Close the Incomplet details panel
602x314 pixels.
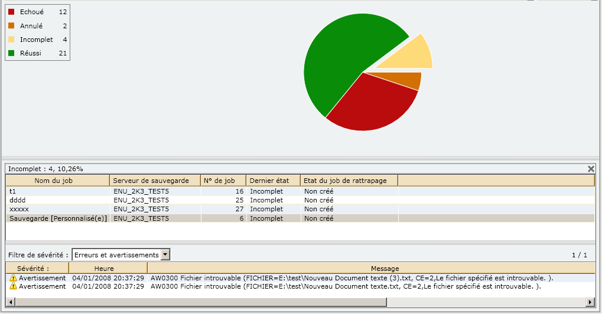click(591, 169)
